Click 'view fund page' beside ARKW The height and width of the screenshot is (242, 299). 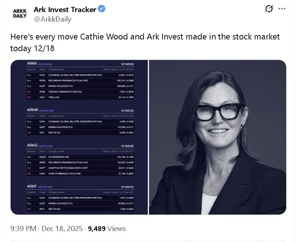click(x=46, y=110)
